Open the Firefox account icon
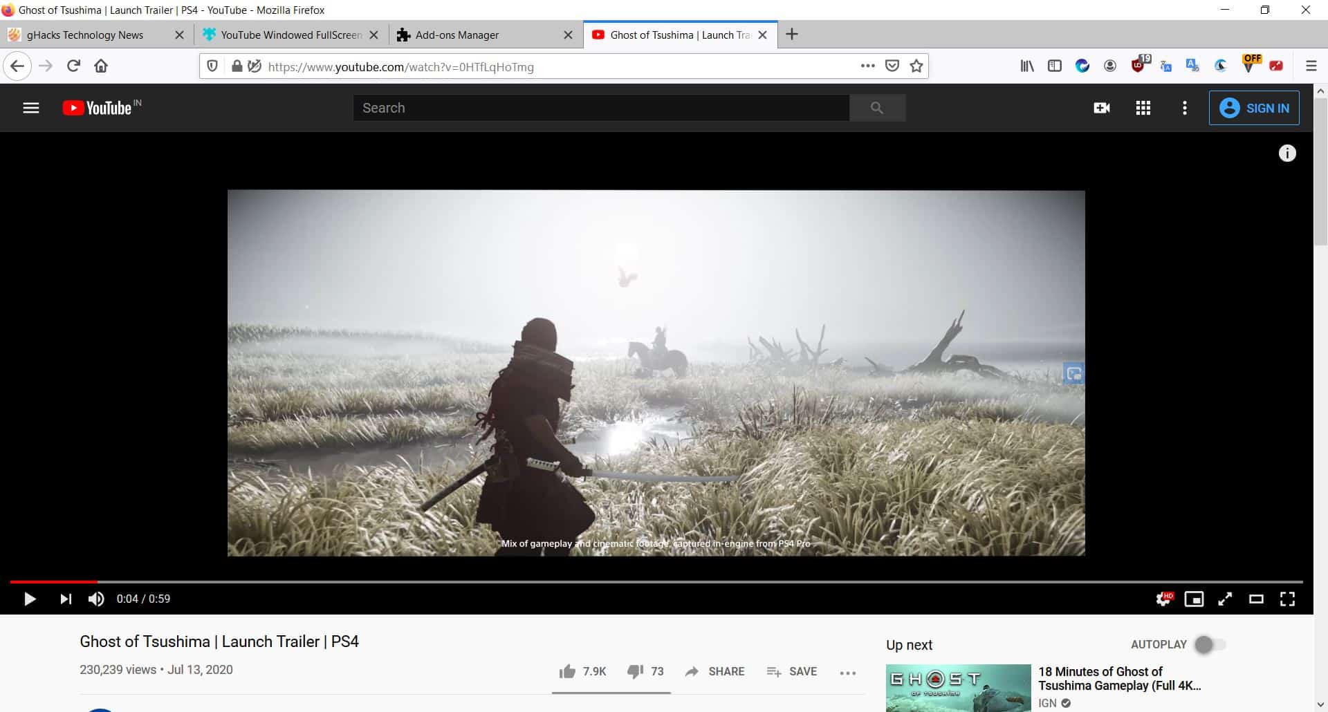 1110,66
